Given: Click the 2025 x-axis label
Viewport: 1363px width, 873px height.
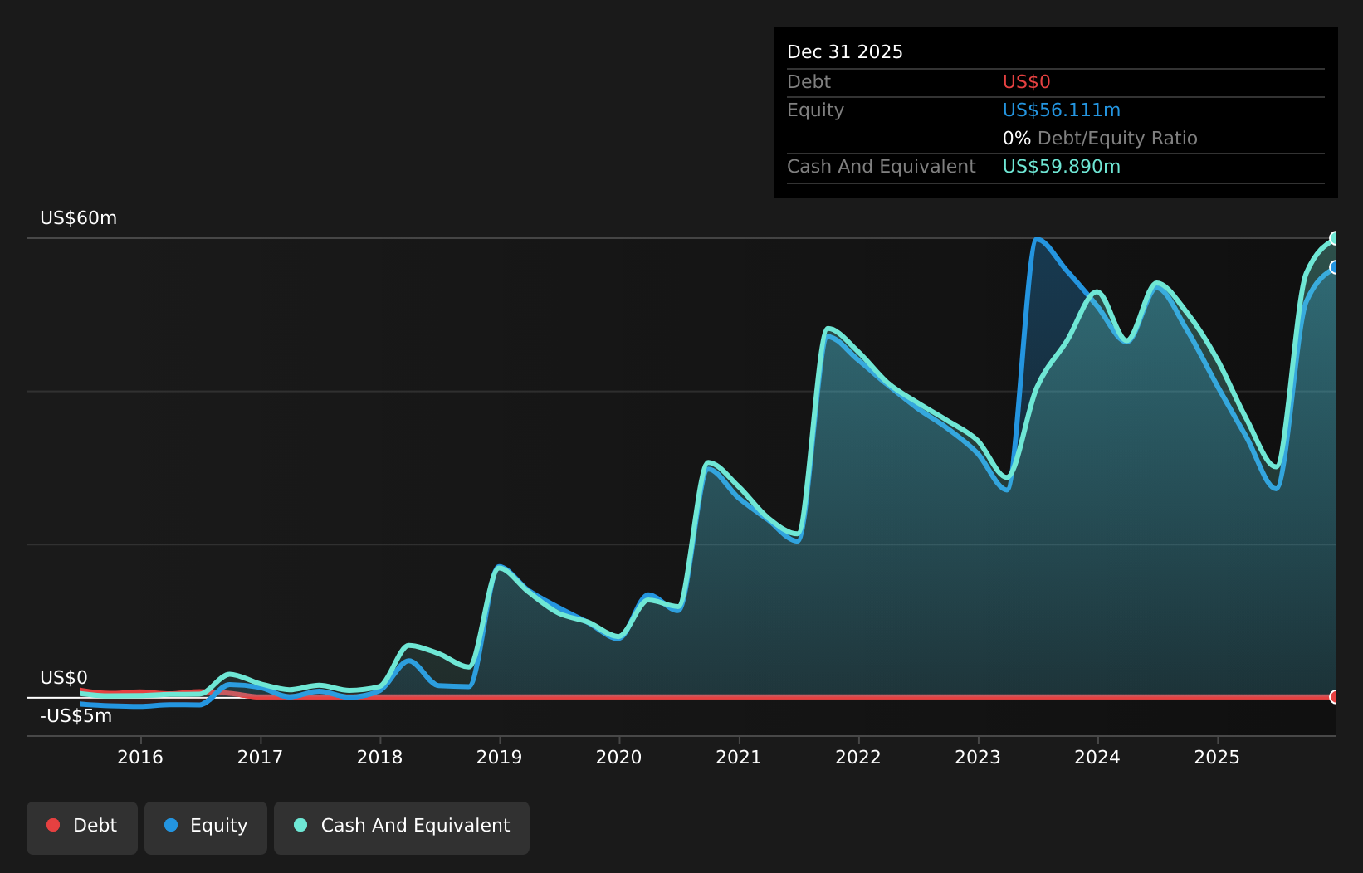Looking at the screenshot, I should point(1217,757).
